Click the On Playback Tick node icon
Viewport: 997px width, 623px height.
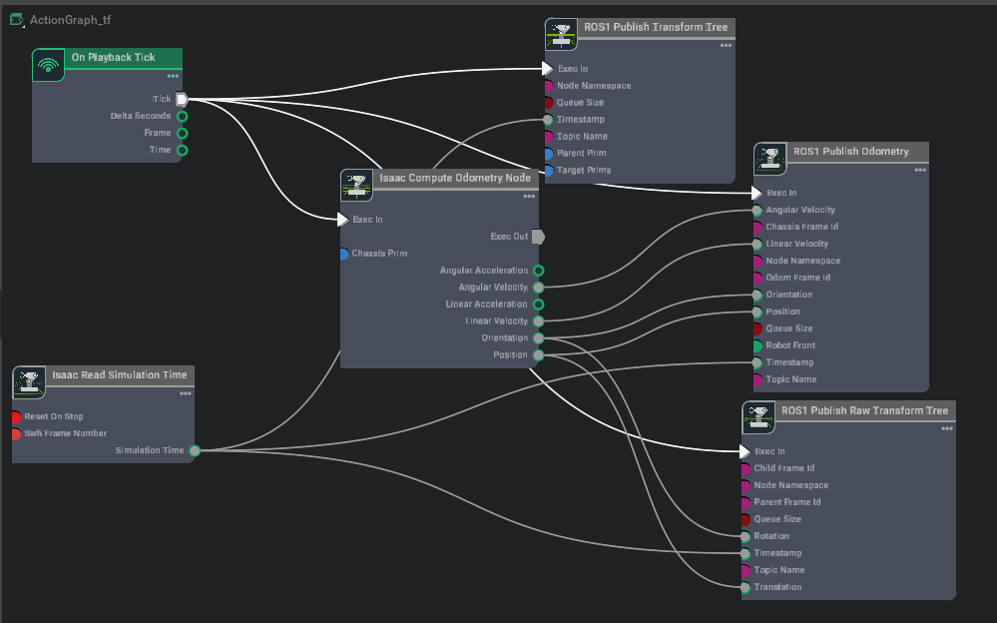(x=48, y=65)
